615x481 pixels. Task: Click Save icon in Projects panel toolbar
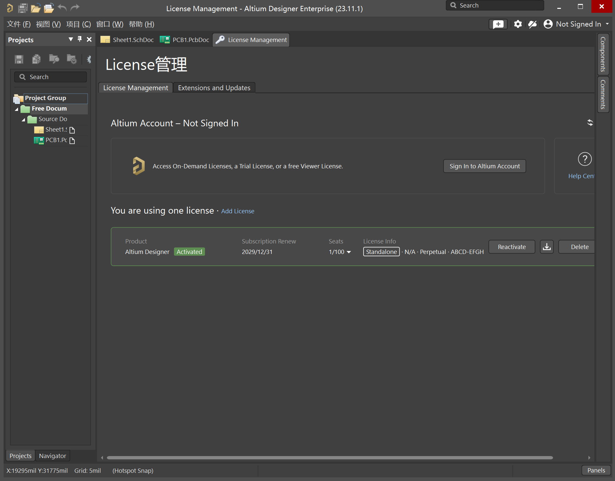point(19,59)
